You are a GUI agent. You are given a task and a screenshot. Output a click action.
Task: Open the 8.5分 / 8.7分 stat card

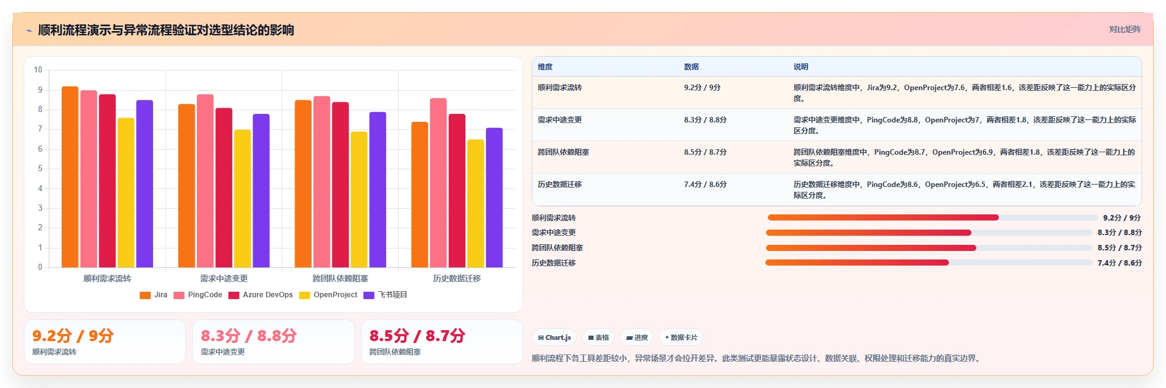pos(442,342)
